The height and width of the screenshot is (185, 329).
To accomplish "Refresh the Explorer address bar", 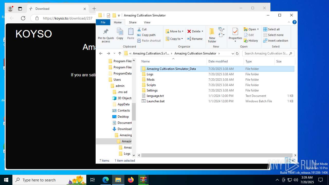I will (x=237, y=53).
